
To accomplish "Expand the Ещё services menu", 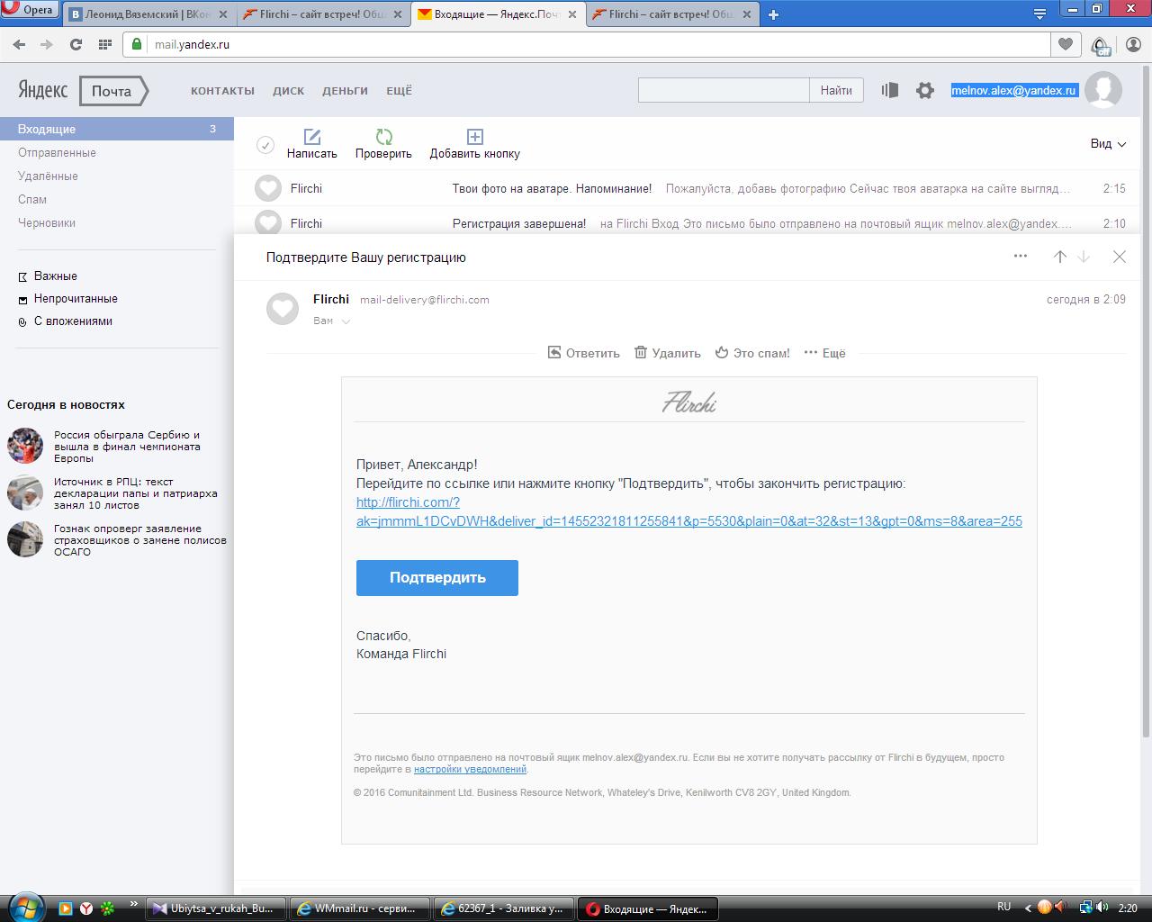I will pos(399,91).
